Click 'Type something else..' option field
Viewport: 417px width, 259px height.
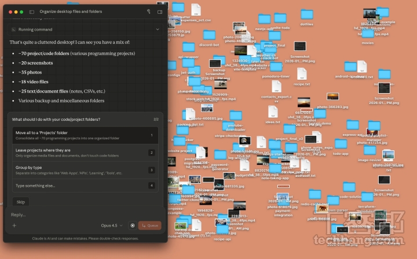coord(85,186)
